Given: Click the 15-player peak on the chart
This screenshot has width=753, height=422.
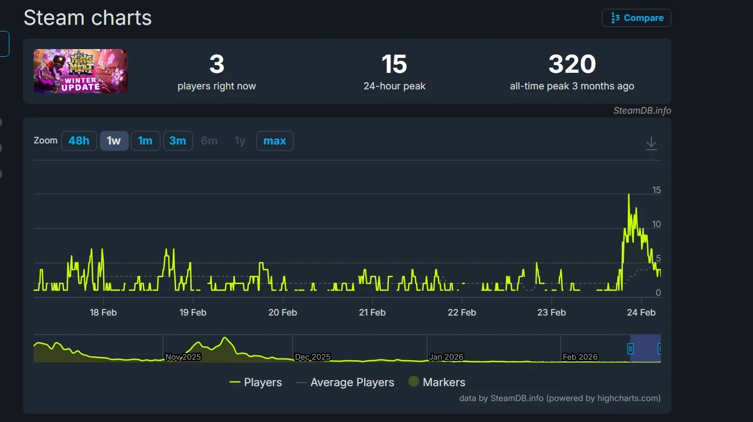Looking at the screenshot, I should [x=628, y=195].
